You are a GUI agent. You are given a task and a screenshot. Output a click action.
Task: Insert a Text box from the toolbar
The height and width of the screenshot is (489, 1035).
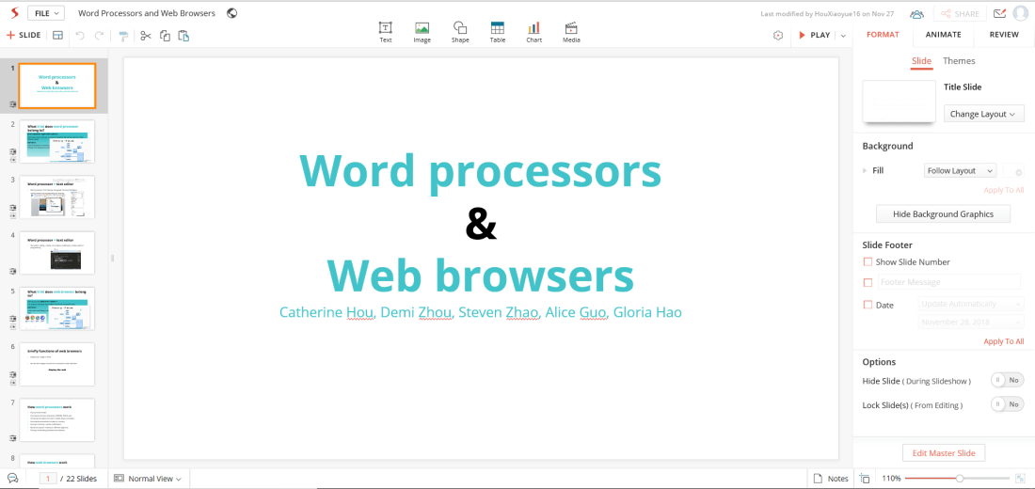386,32
